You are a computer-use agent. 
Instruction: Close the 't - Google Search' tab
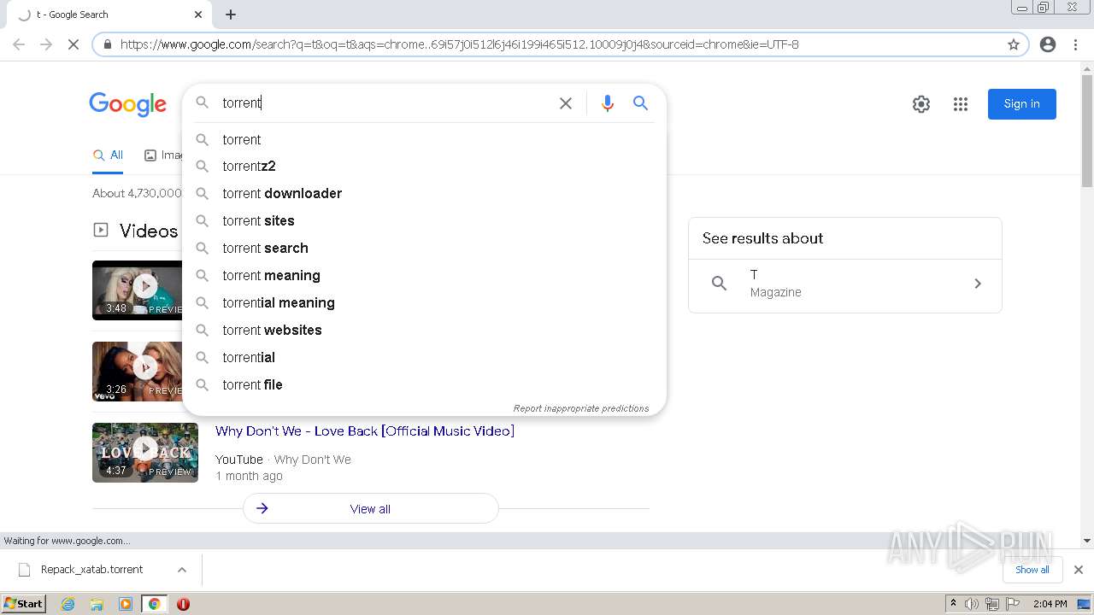point(198,15)
